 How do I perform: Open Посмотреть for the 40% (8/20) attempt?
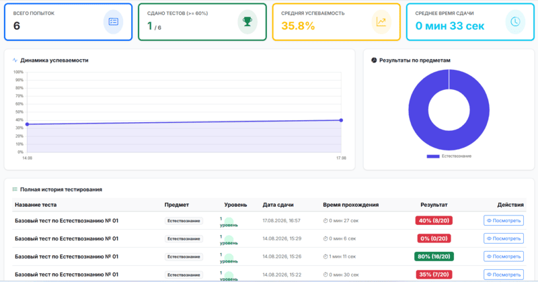pos(504,221)
